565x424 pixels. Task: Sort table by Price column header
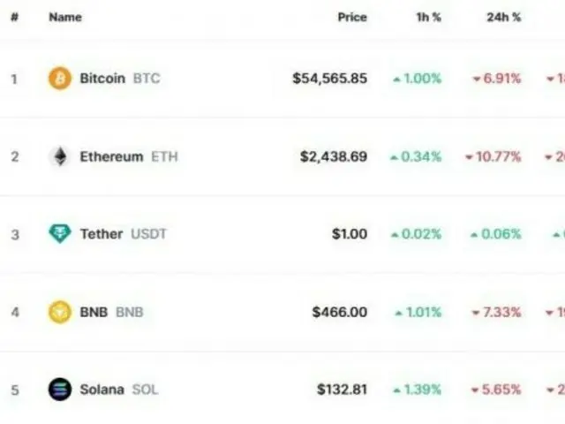coord(352,17)
